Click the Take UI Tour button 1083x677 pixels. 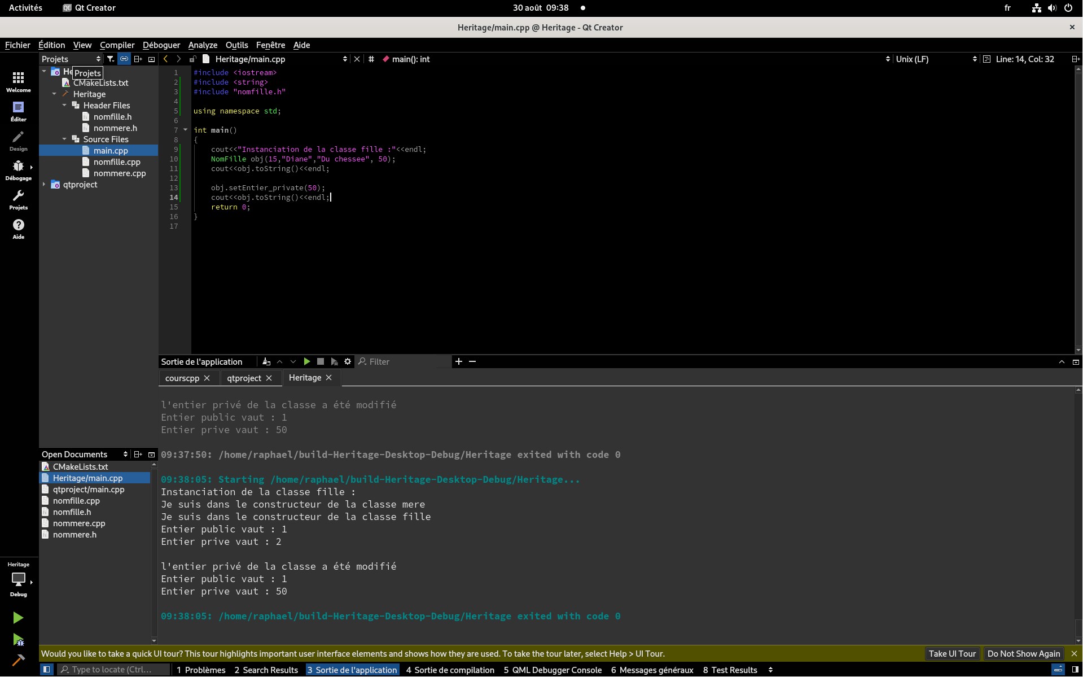coord(952,653)
